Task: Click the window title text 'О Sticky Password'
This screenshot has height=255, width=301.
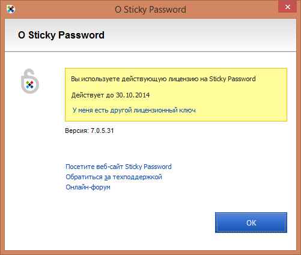Action: pos(150,10)
